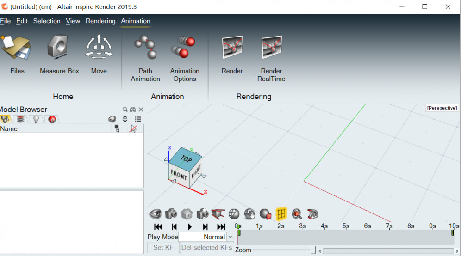Screen dimensions: 461x256
Task: Click the plain camera icon in view toolbar
Action: pos(171,214)
